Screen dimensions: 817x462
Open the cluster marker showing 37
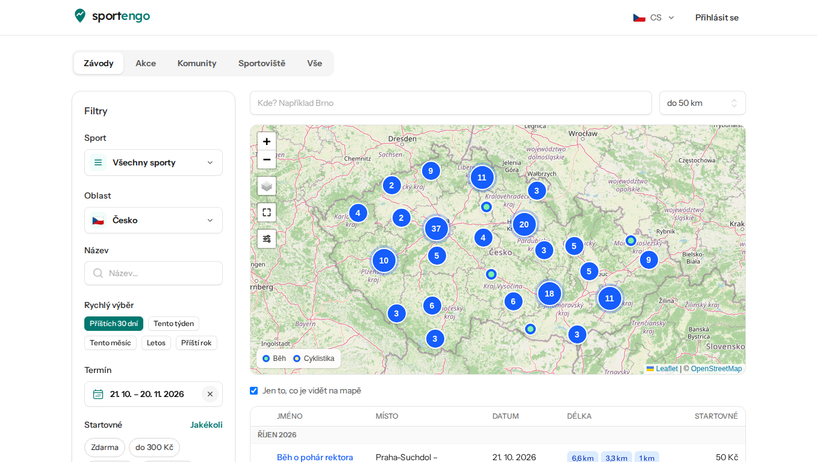436,229
